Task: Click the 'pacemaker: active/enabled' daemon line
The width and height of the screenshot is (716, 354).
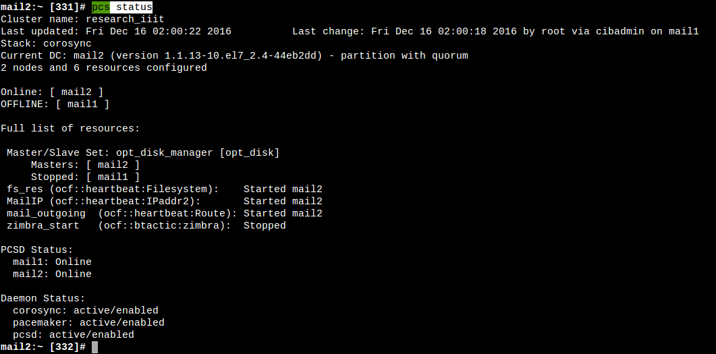Action: pyautogui.click(x=88, y=322)
